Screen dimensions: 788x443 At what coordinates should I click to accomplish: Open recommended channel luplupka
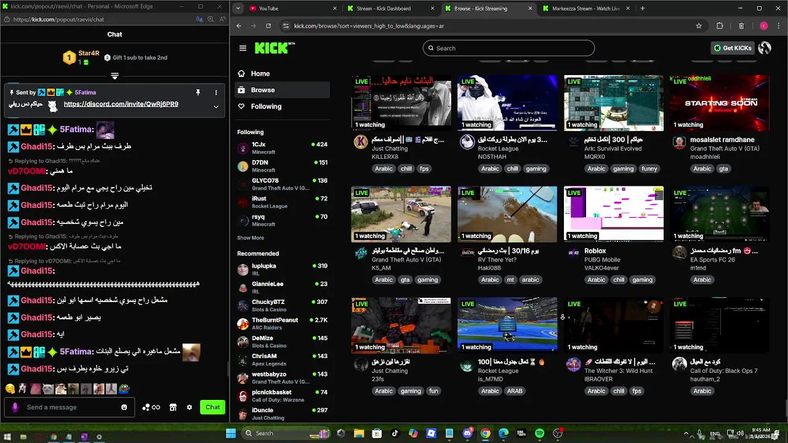pyautogui.click(x=283, y=269)
